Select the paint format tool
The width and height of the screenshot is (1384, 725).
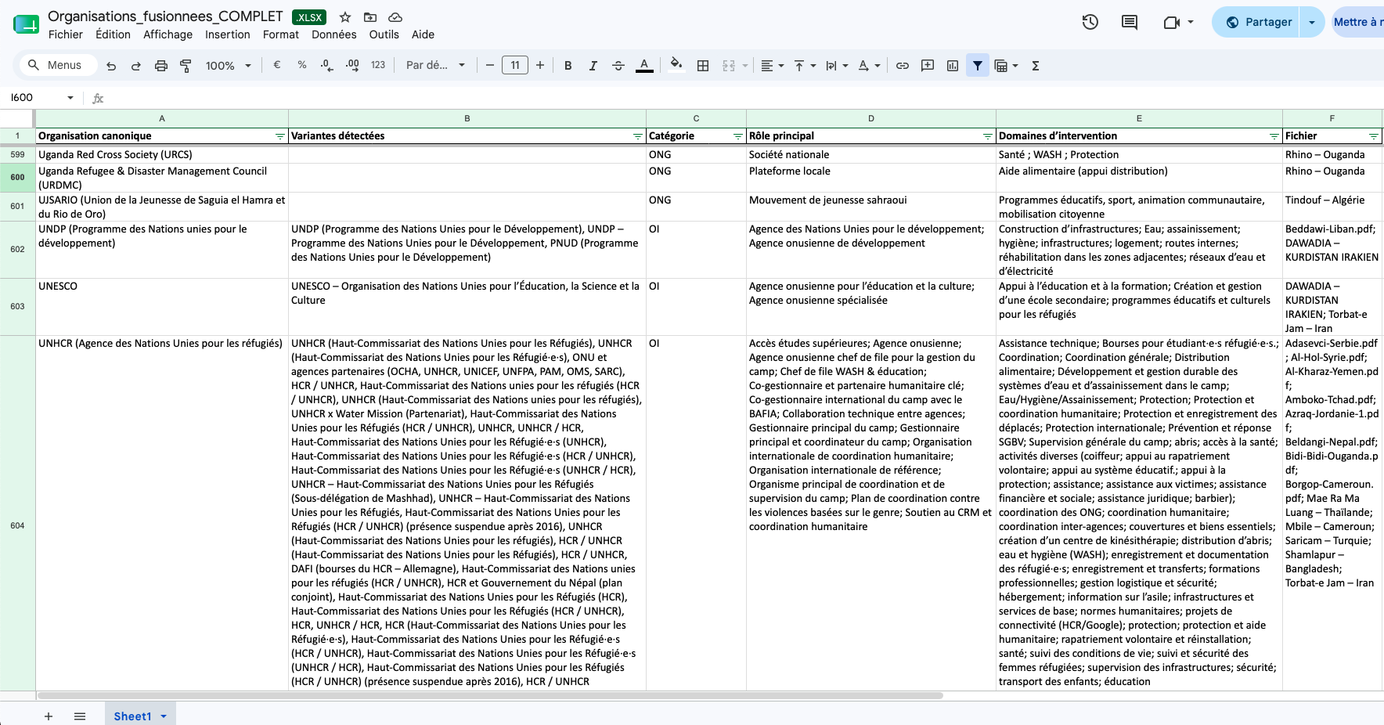pyautogui.click(x=186, y=66)
